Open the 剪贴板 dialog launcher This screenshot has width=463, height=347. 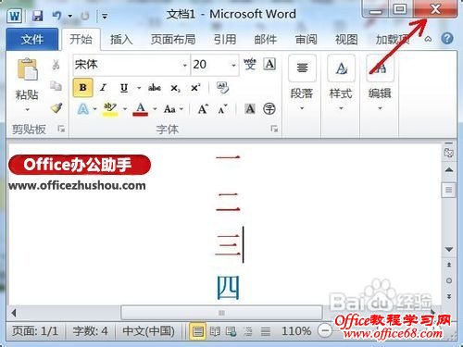pyautogui.click(x=61, y=129)
